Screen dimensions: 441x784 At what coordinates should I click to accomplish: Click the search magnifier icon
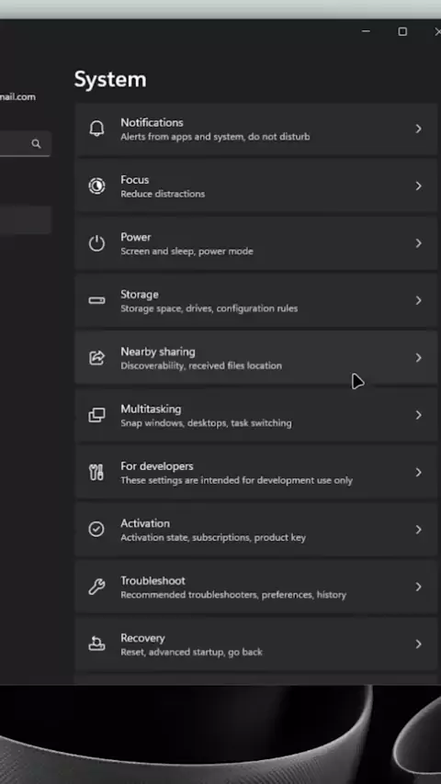tap(36, 144)
